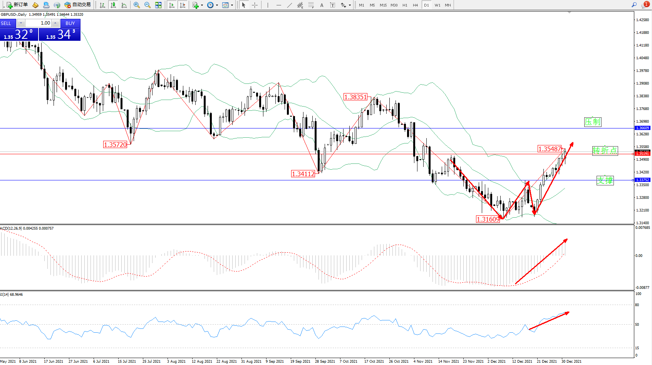Open the notification chat bubble icon
This screenshot has width=652, height=365.
tap(645, 5)
